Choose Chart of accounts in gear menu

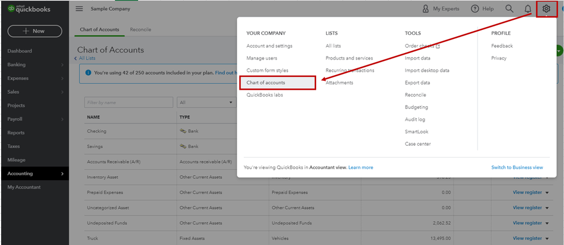(266, 83)
